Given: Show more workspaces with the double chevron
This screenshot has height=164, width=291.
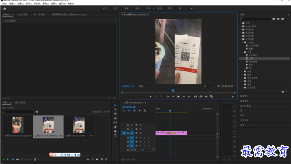Looking at the screenshot, I should (x=192, y=8).
